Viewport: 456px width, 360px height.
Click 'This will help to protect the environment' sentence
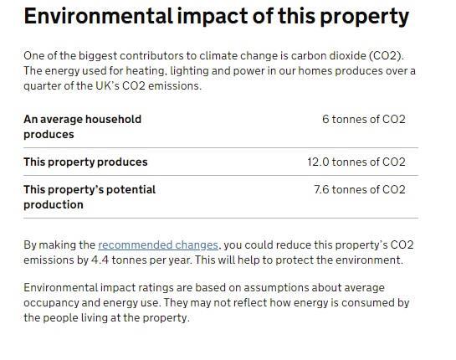pos(299,260)
